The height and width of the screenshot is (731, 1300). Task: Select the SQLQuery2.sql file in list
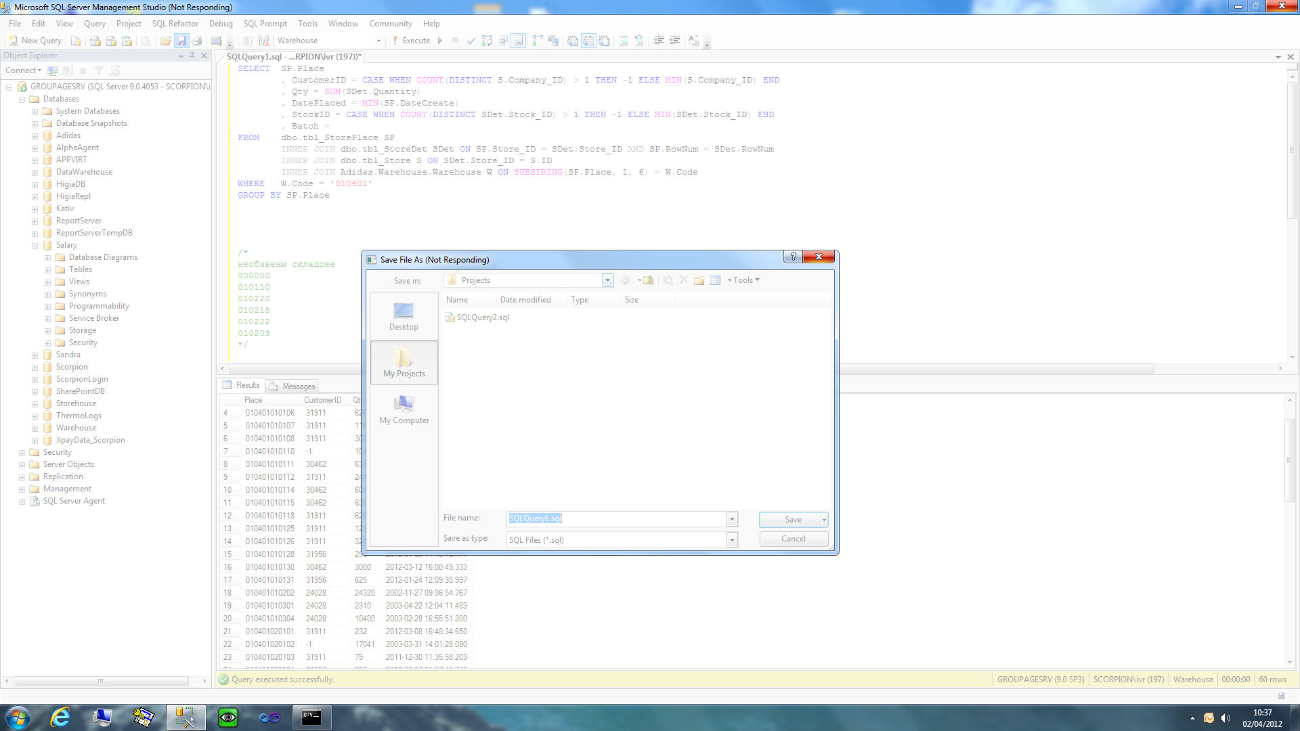coord(477,317)
